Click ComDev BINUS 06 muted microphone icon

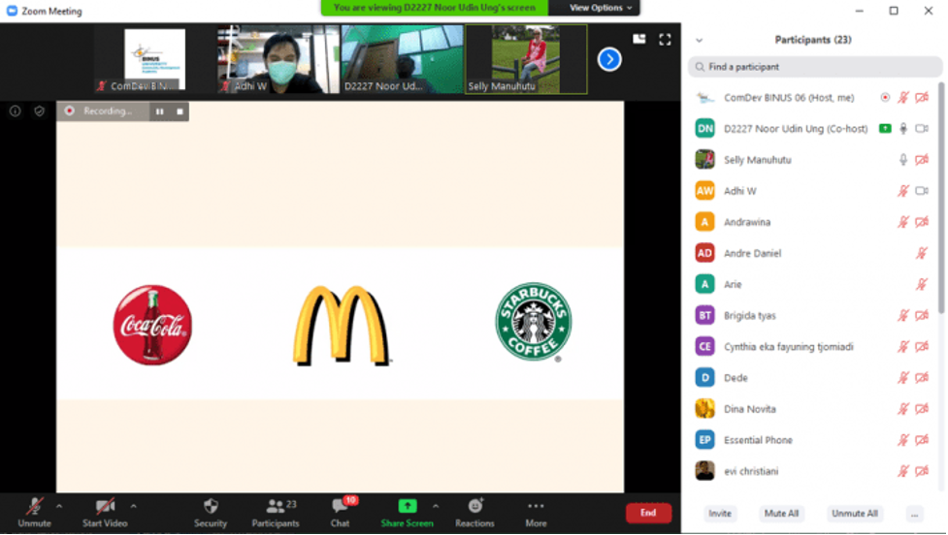(x=903, y=97)
